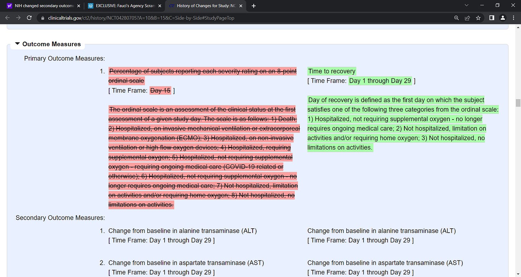Toggle the browser side panel
521x277 pixels.
[492, 18]
